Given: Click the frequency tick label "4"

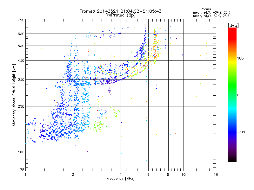Looking at the screenshot, I should [121, 174].
